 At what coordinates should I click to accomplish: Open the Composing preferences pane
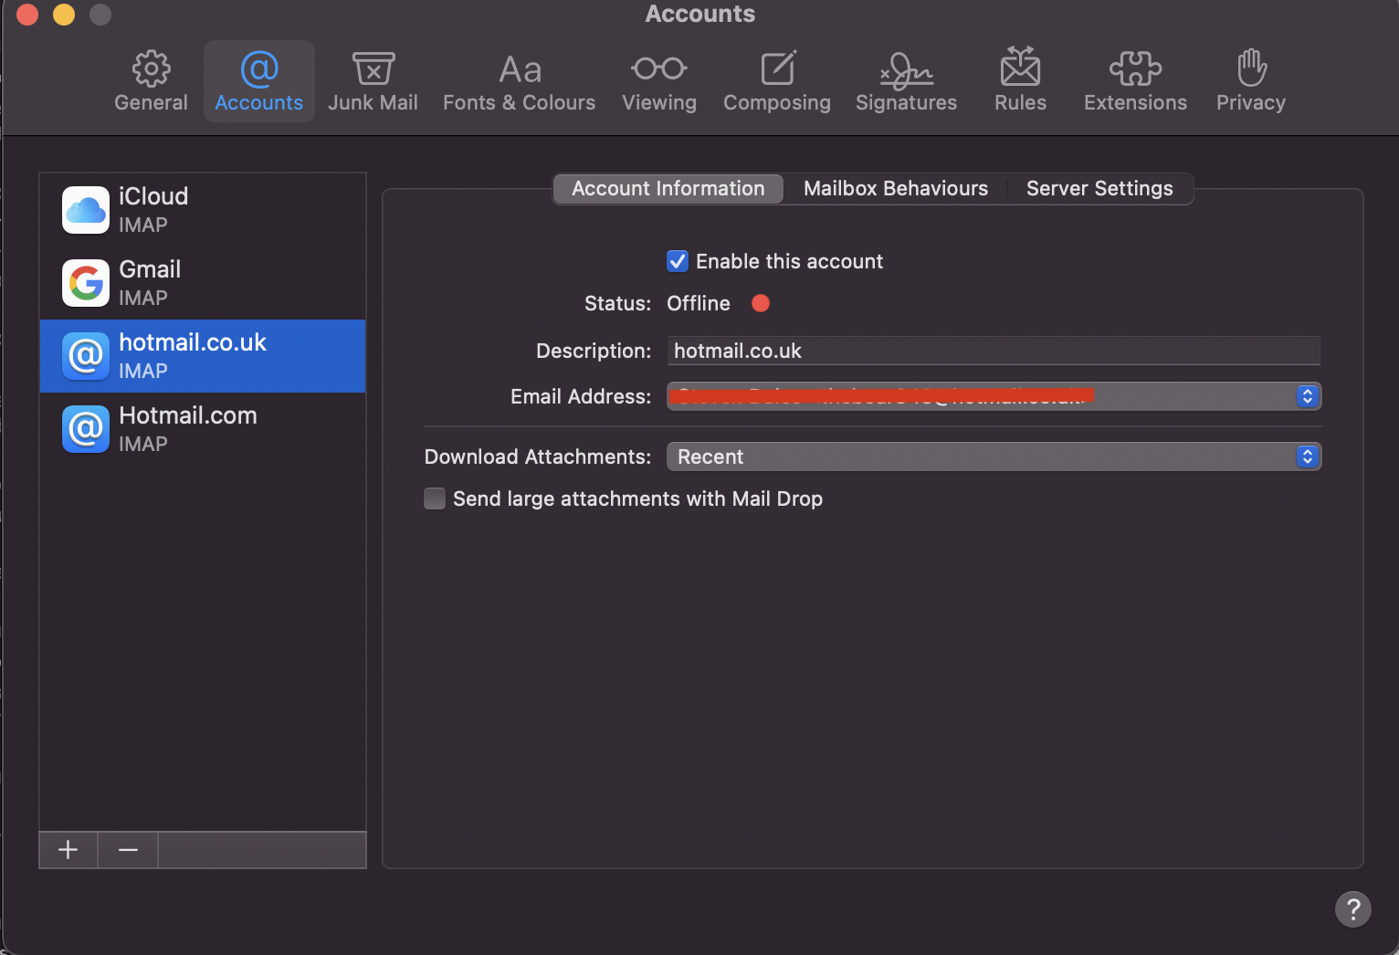pyautogui.click(x=777, y=81)
